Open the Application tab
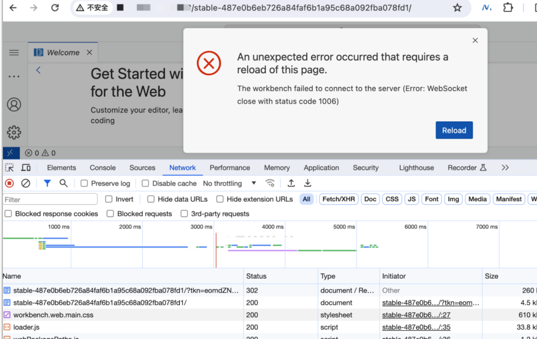Screen dimensions: 537x339 coord(321,168)
